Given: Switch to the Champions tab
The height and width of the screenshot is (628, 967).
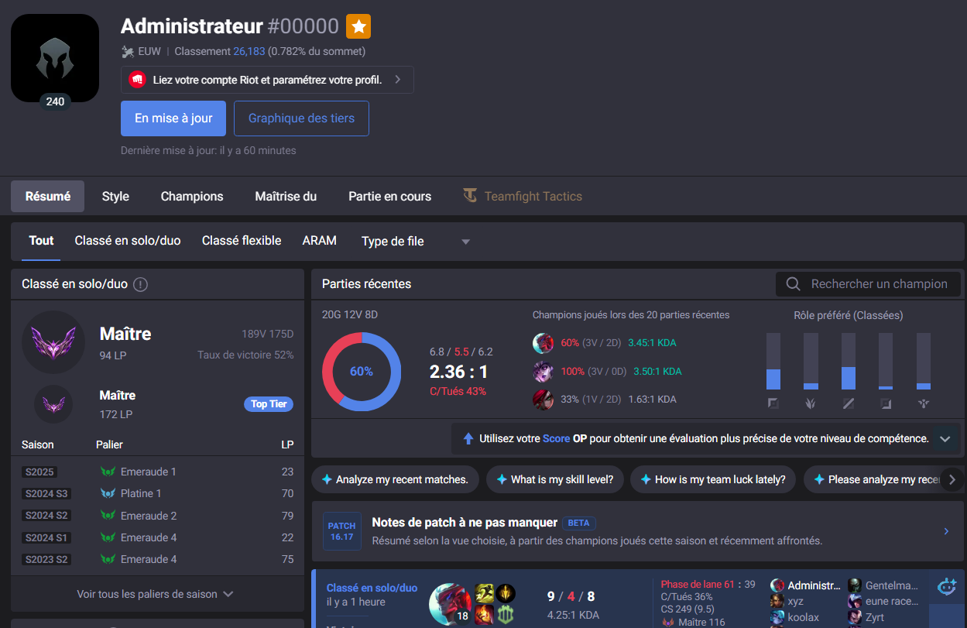Looking at the screenshot, I should coord(192,197).
